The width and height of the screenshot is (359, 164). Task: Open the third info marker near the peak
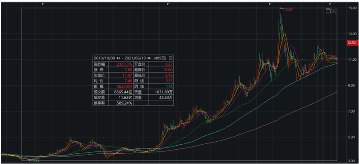[x=270, y=4]
